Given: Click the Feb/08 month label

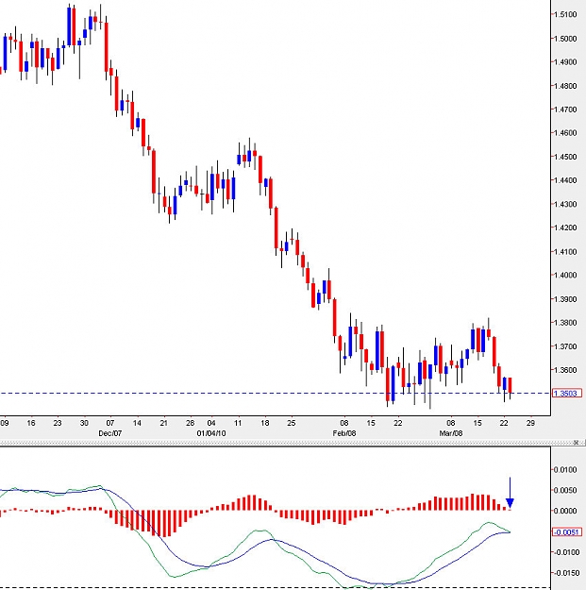Looking at the screenshot, I should click(x=344, y=433).
